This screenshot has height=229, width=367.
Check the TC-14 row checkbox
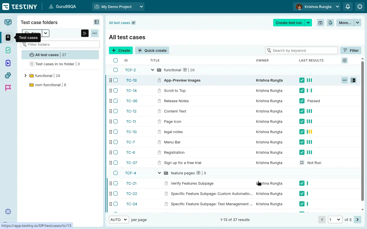point(116,90)
